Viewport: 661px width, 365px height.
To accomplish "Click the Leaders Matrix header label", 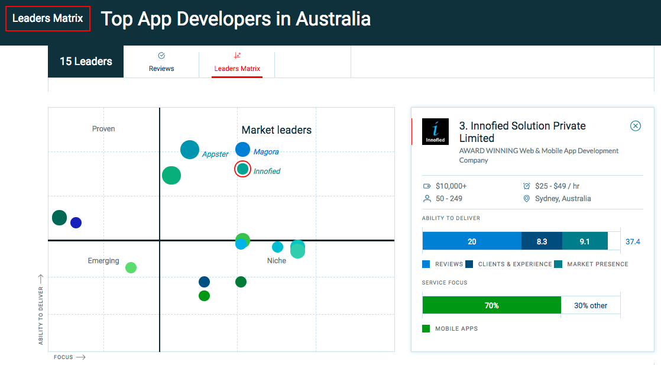I will [x=48, y=18].
